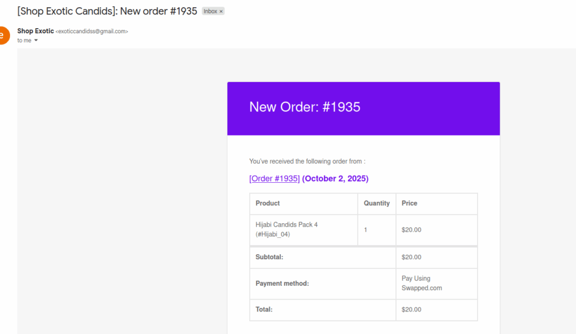Expand the 'to me' recipient details arrow
The height and width of the screenshot is (334, 576).
(36, 40)
